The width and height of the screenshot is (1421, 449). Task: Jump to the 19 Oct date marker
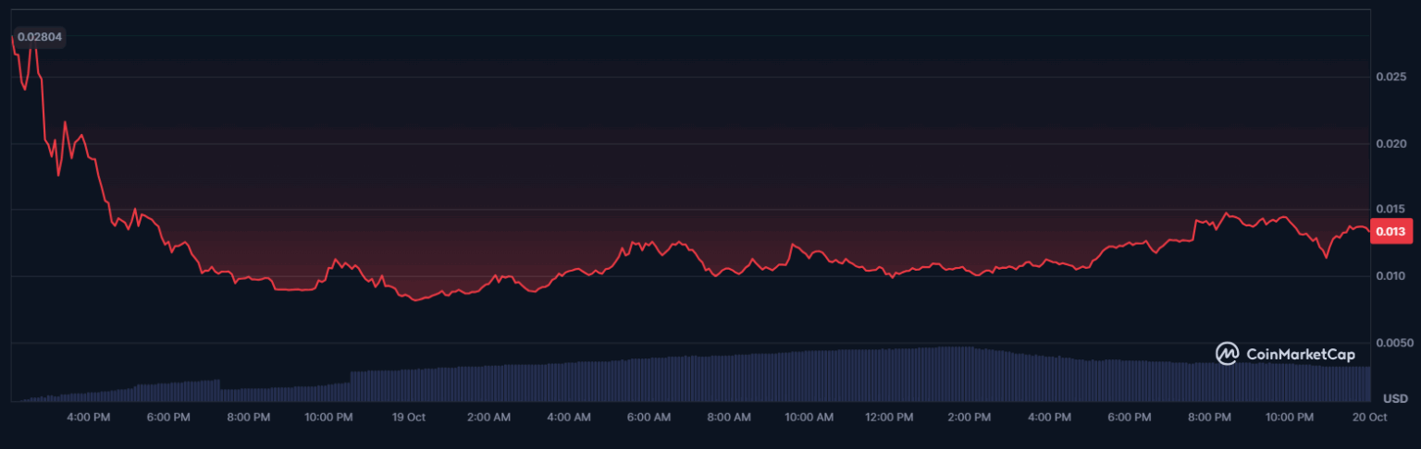(408, 418)
